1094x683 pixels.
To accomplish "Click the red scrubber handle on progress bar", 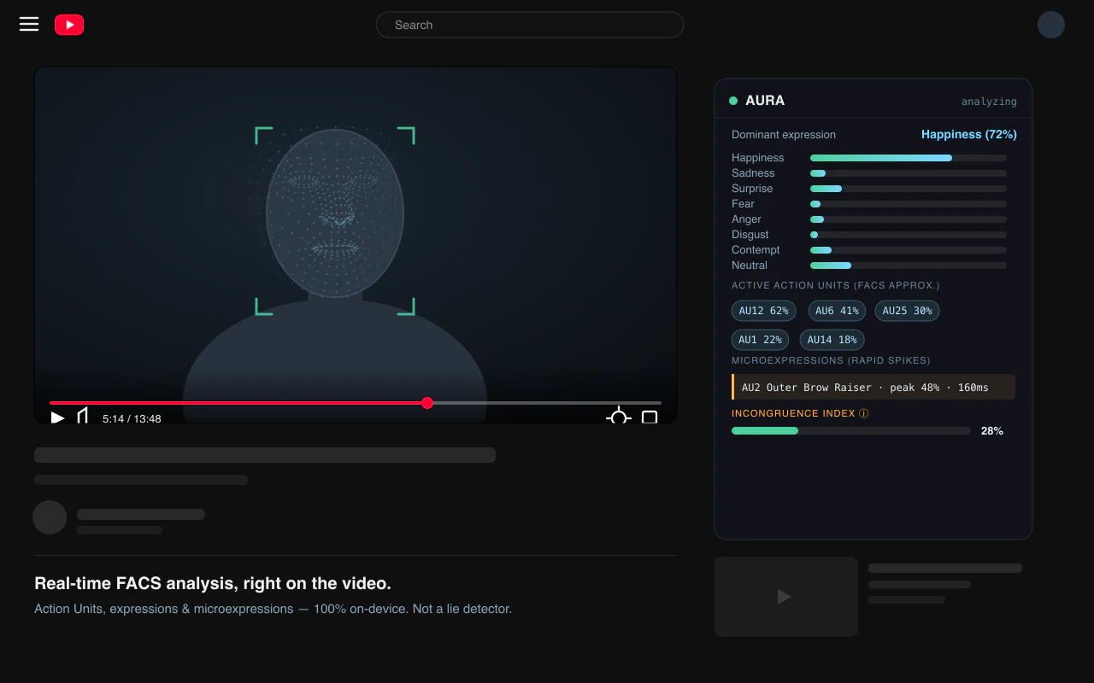I will click(x=427, y=403).
